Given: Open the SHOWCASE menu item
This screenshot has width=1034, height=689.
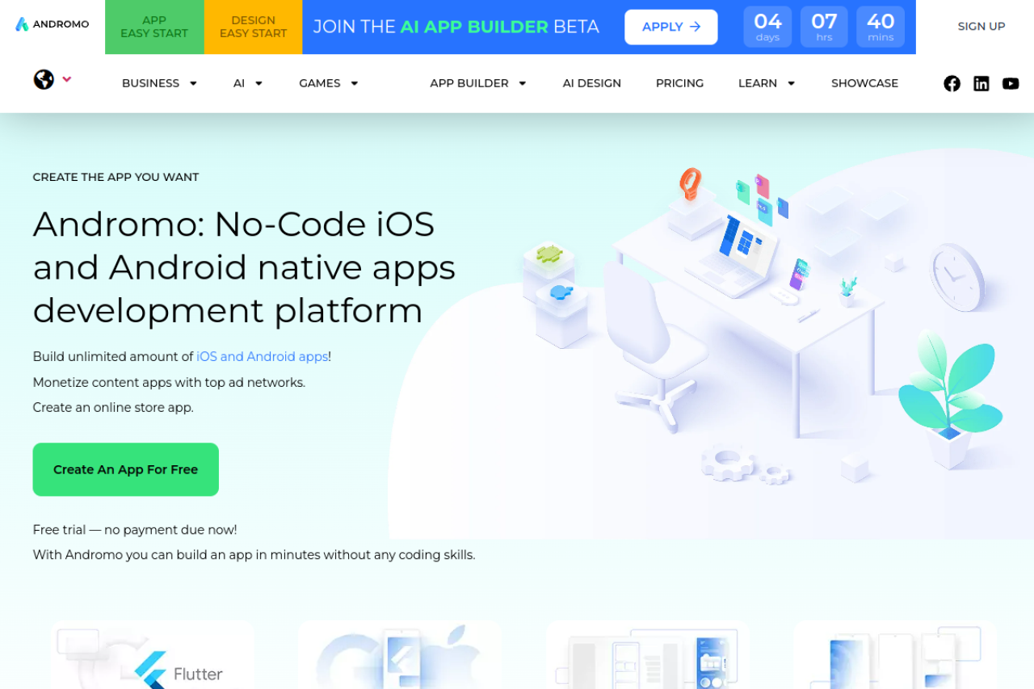Looking at the screenshot, I should tap(864, 83).
